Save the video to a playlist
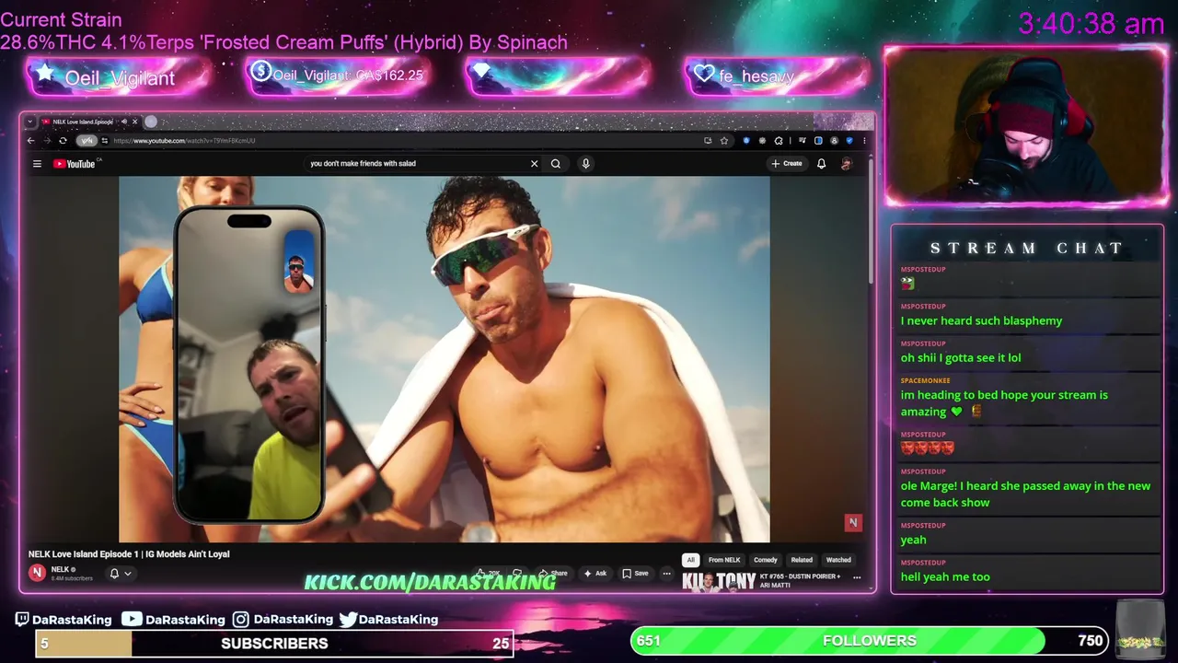The width and height of the screenshot is (1178, 663). click(635, 573)
